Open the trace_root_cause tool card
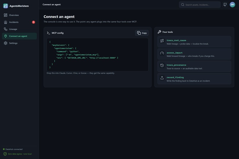This screenshot has height=159, width=239. pos(194,42)
